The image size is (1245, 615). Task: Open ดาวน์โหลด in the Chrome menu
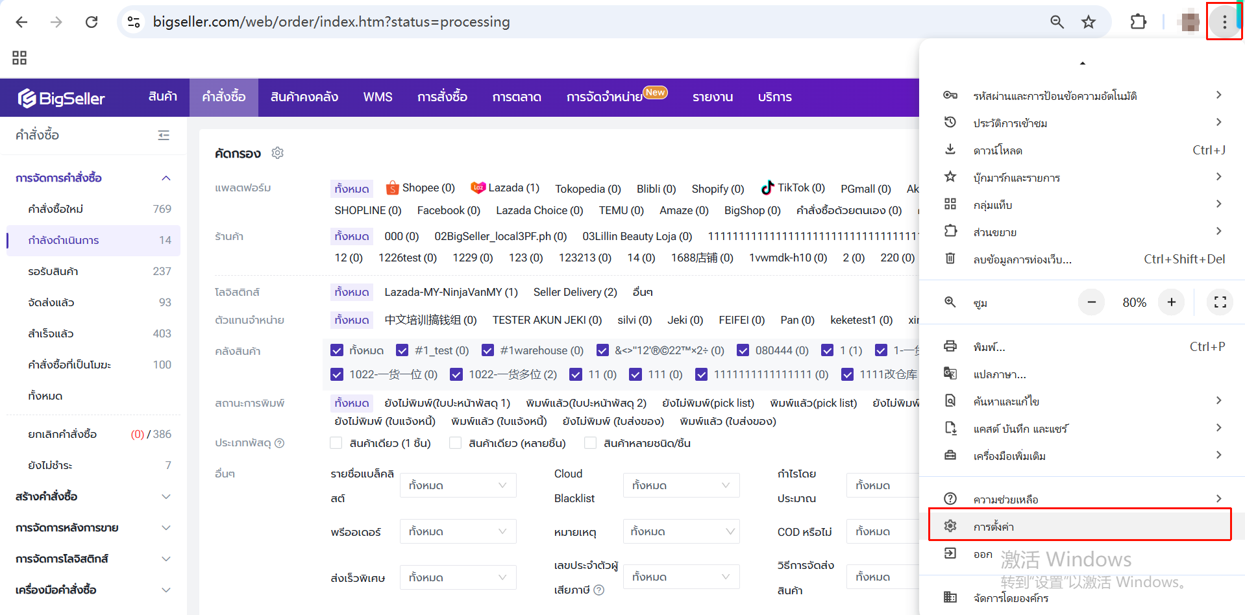(1082, 150)
